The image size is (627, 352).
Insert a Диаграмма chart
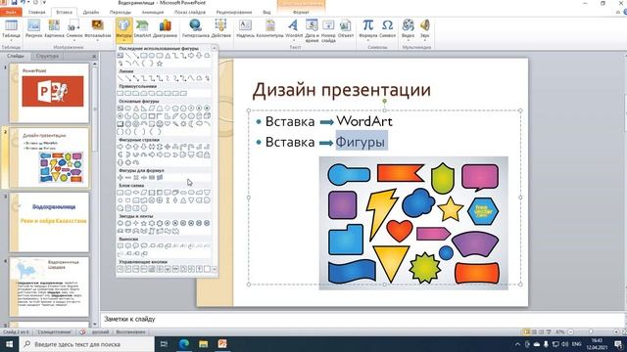click(165, 28)
